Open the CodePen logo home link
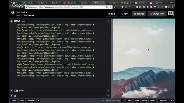 [13, 12]
